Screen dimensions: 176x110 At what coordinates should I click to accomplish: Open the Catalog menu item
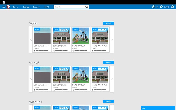coord(26,7)
